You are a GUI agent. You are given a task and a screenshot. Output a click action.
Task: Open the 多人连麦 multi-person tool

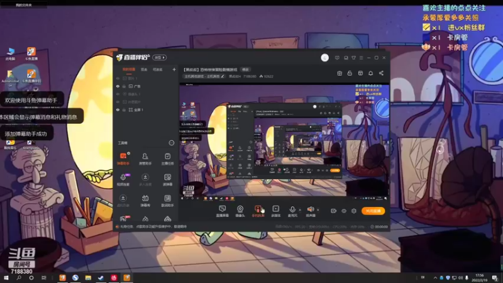click(145, 180)
